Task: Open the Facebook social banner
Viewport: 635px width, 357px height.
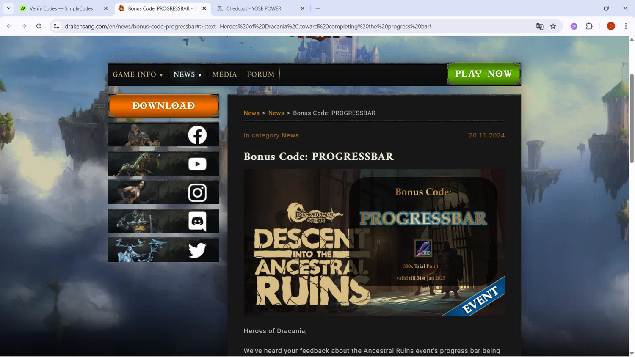Action: (163, 135)
